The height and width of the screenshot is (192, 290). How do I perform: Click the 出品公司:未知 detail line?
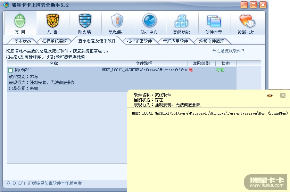(24, 89)
